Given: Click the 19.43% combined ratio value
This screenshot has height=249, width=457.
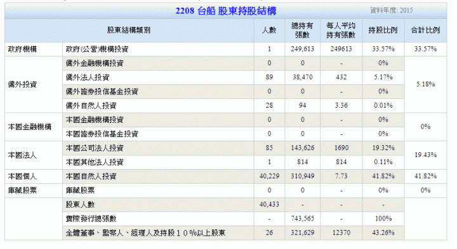Looking at the screenshot, I should 425,155.
